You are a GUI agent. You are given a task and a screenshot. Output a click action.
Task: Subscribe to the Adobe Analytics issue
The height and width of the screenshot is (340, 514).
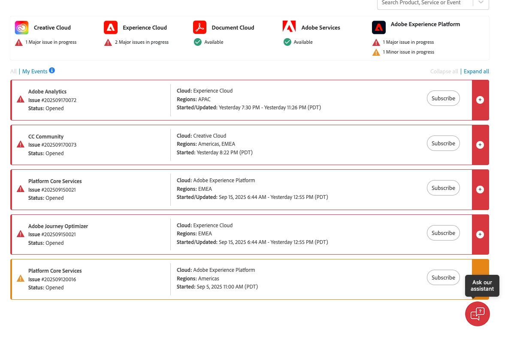pyautogui.click(x=443, y=98)
